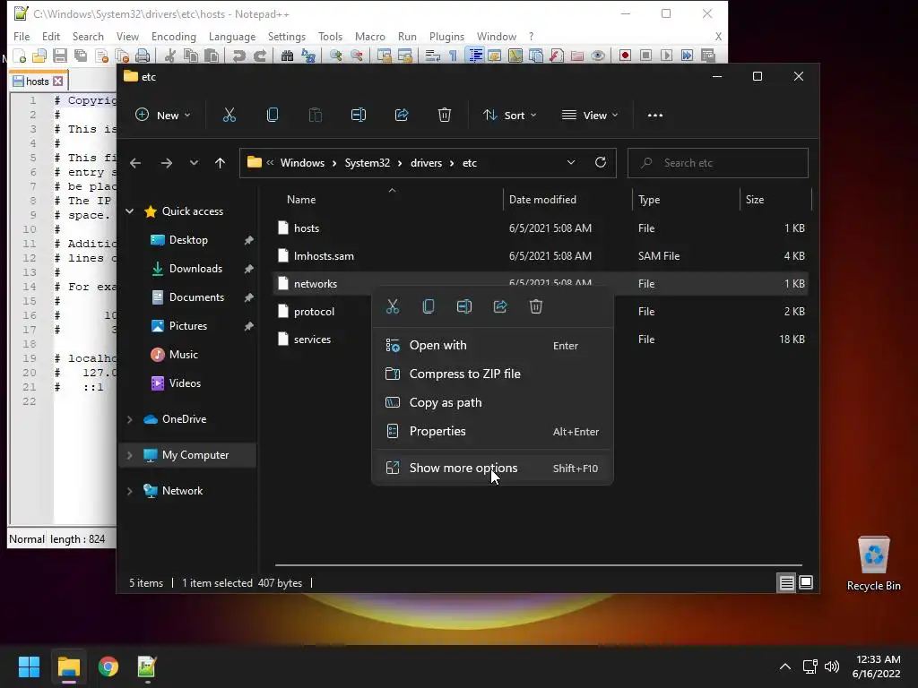The height and width of the screenshot is (688, 918).
Task: Click the Search etc input field
Action: click(718, 163)
